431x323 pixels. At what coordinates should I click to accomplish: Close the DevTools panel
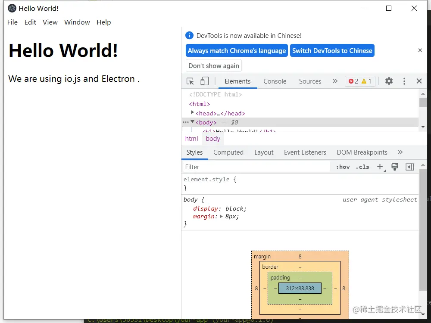(419, 81)
